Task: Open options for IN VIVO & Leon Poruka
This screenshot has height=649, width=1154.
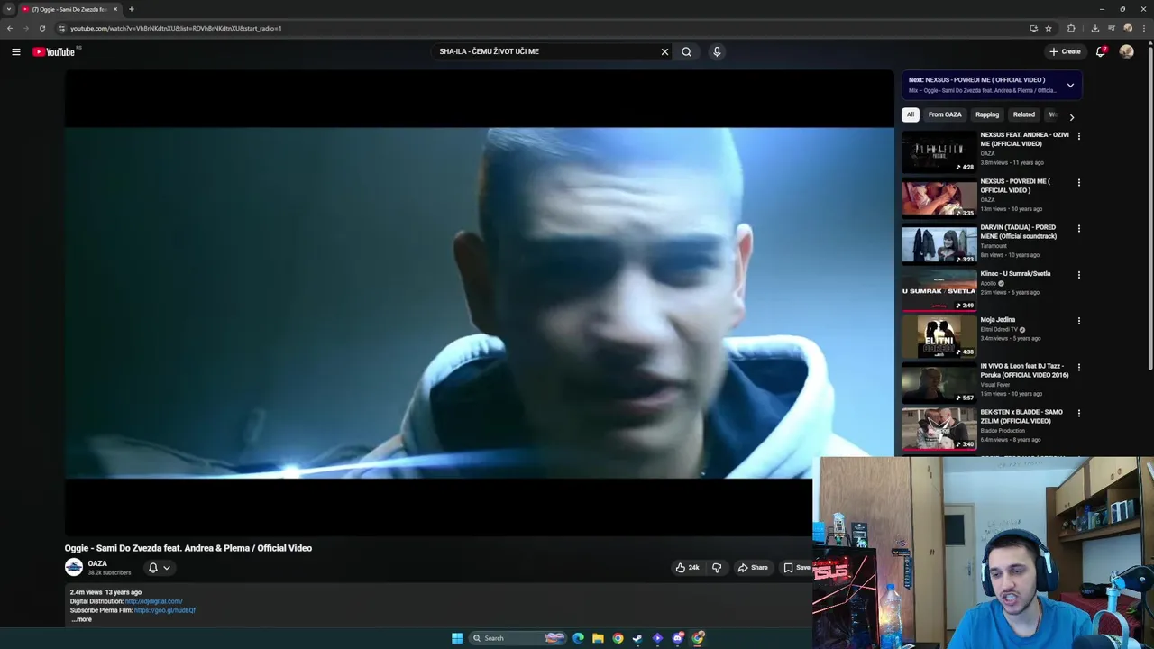Action: (1078, 368)
